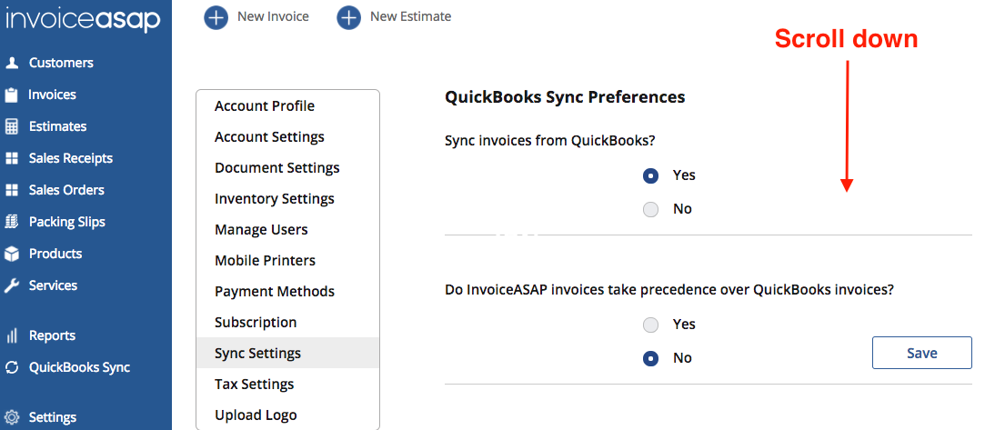This screenshot has height=430, width=995.
Task: Click the InvoiceASAP logo
Action: pyautogui.click(x=83, y=19)
